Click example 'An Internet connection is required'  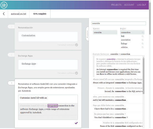(x=118, y=72)
